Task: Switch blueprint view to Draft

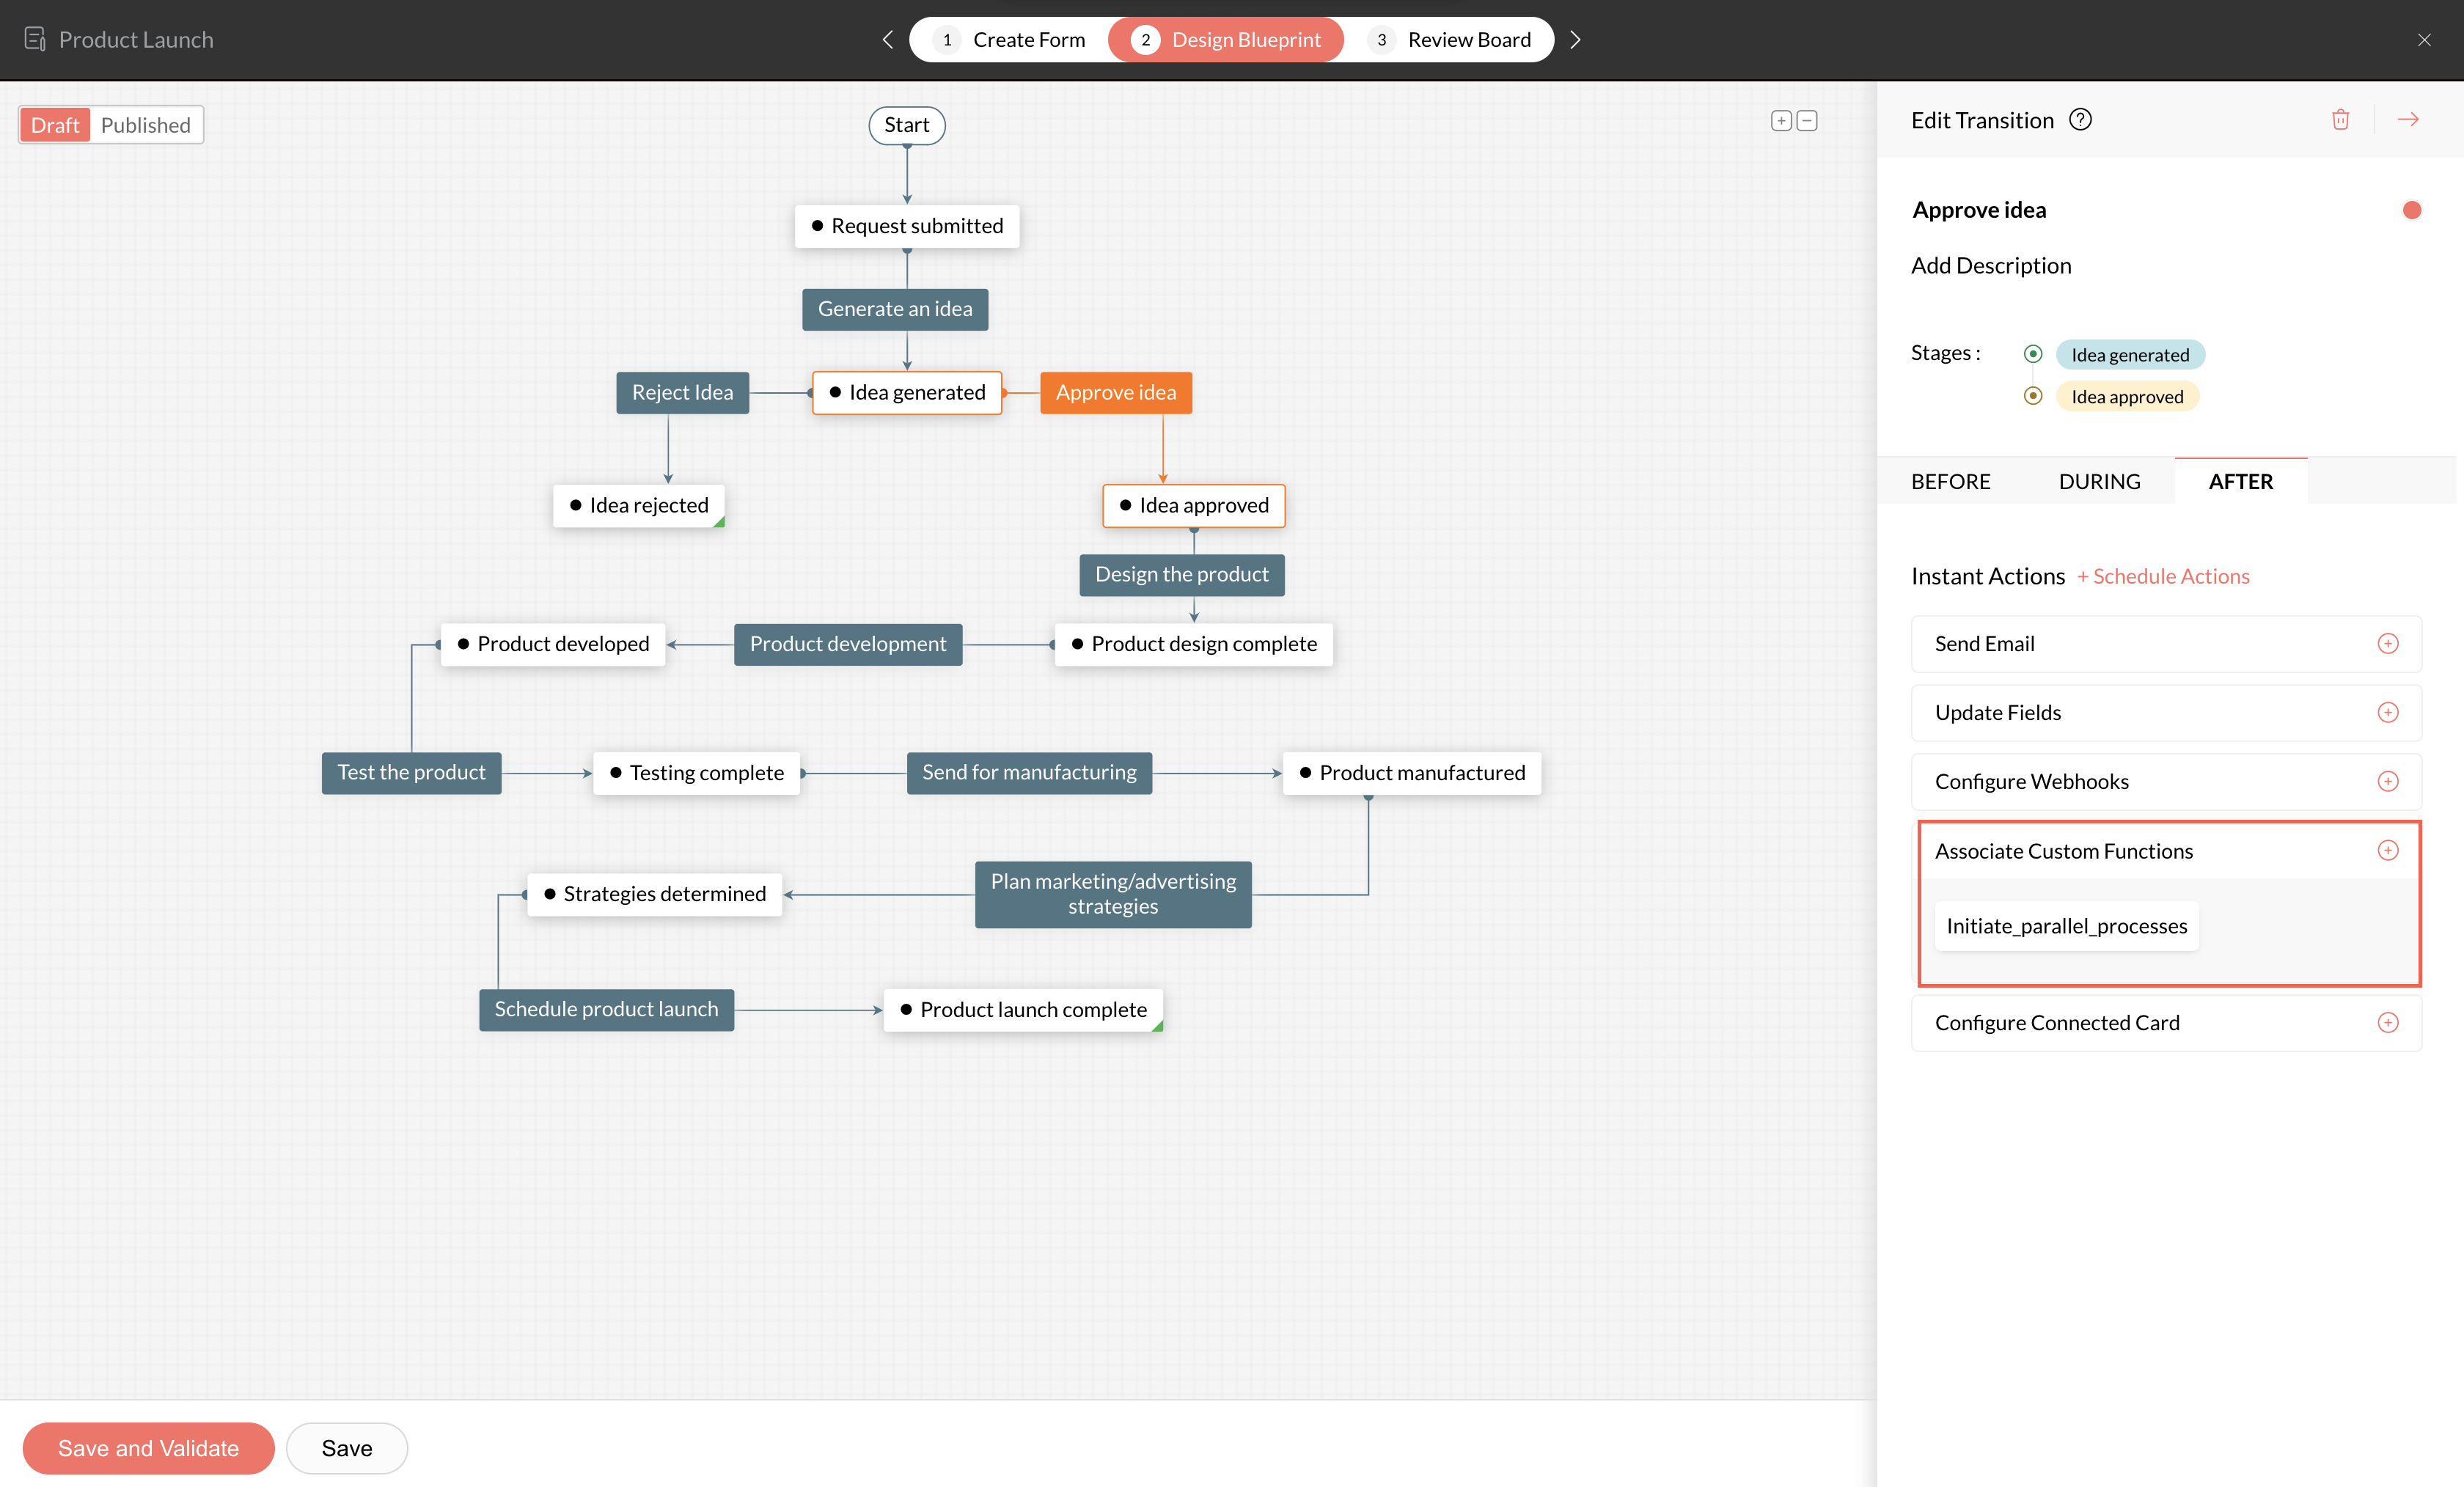Action: pyautogui.click(x=55, y=125)
